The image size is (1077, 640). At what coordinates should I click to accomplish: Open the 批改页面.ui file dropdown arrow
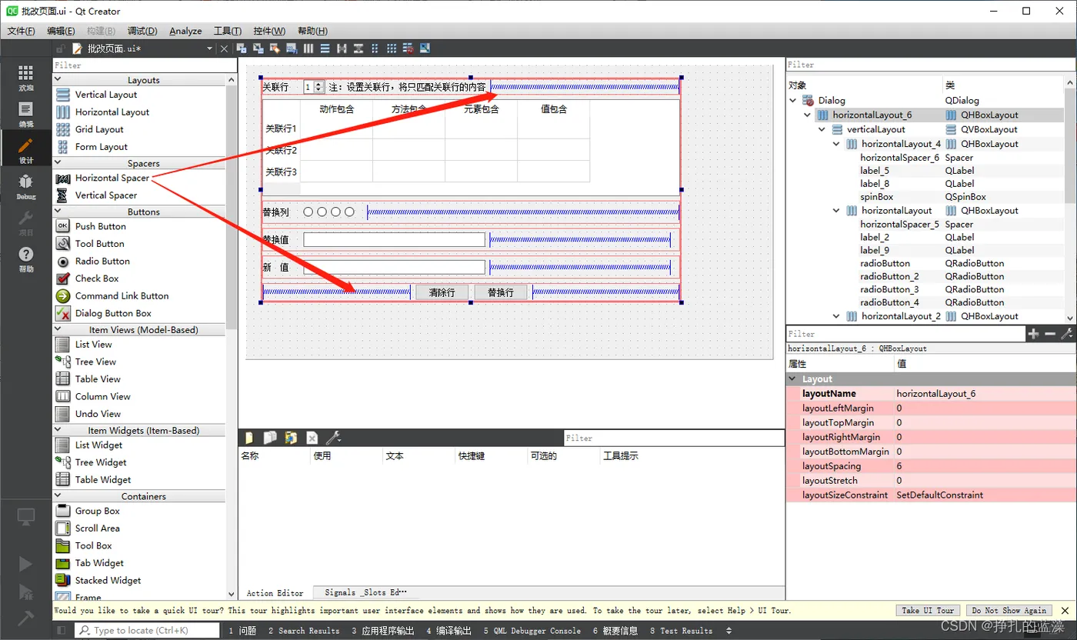point(210,48)
